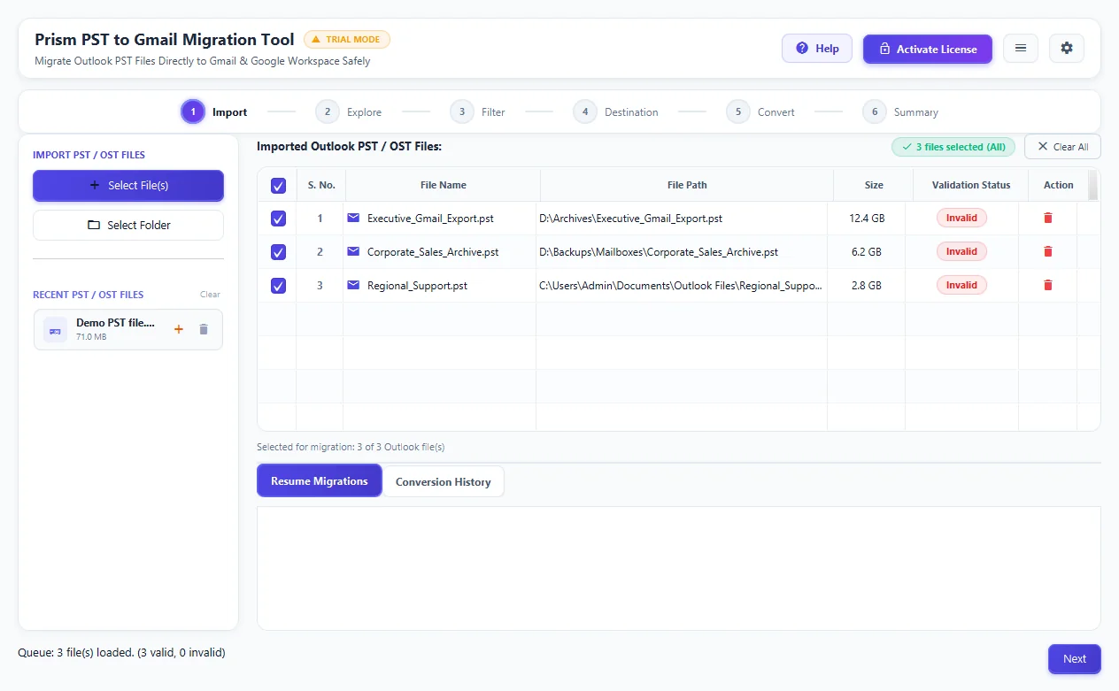Go to step 3 Filter
This screenshot has height=691, width=1119.
point(478,112)
